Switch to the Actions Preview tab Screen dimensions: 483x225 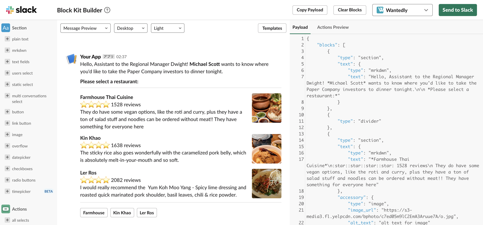tap(333, 27)
